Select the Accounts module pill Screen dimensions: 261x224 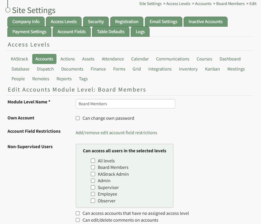44,59
